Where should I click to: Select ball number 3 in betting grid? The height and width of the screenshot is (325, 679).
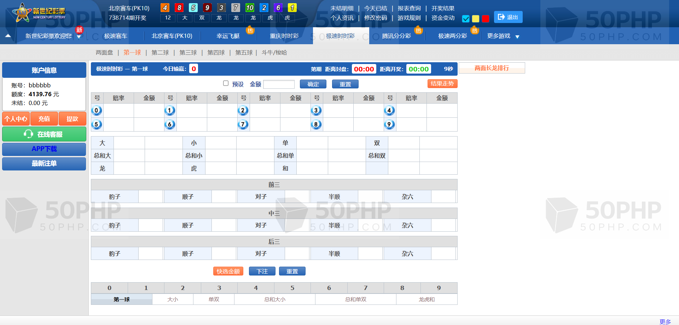(x=316, y=110)
